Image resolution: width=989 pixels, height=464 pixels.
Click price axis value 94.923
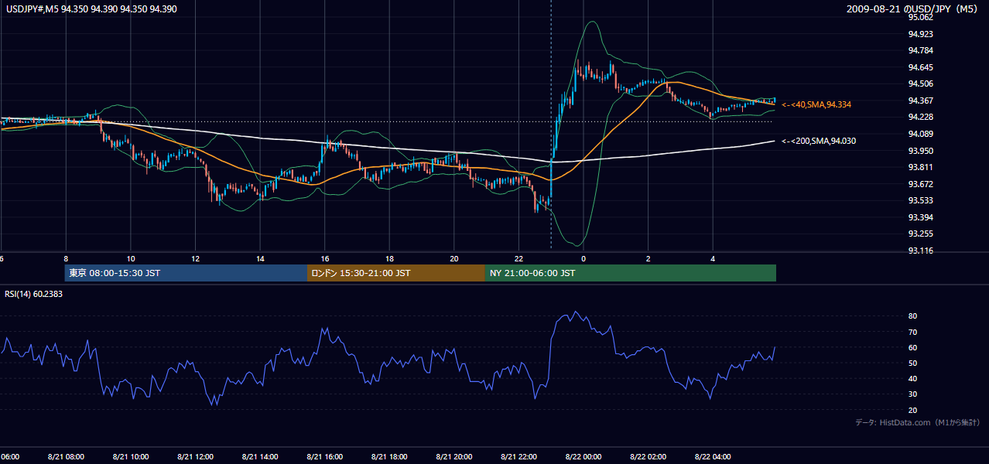pos(921,34)
